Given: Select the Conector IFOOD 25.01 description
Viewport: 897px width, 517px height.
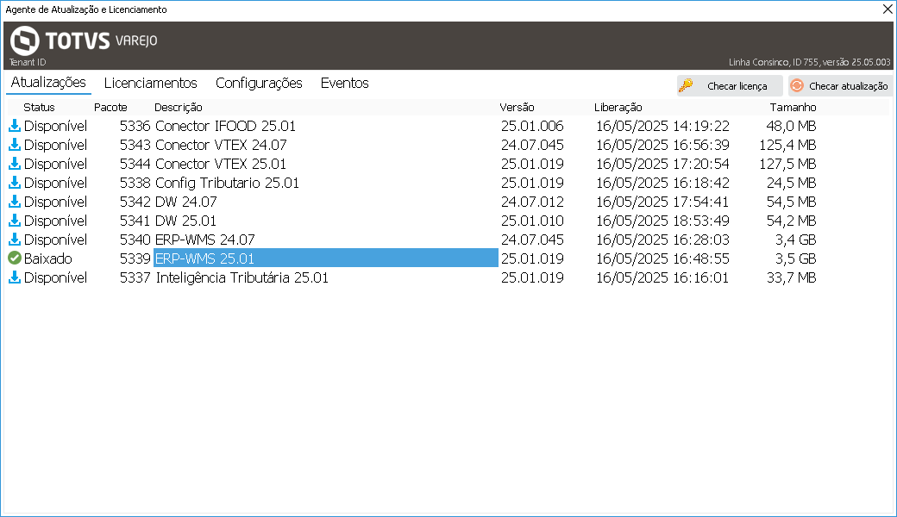Looking at the screenshot, I should 225,126.
